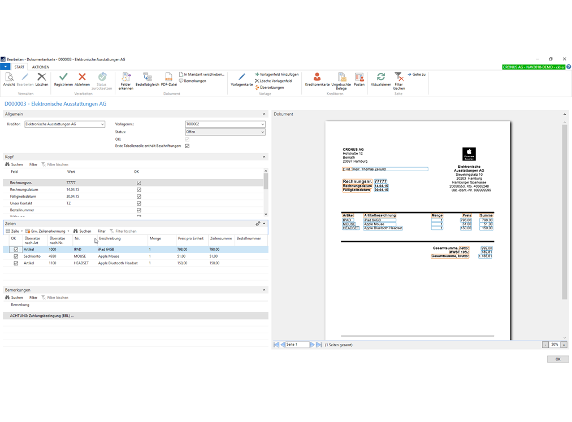
Task: Open Posten entries
Action: point(359,80)
